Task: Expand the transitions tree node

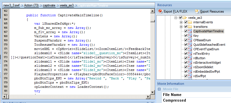Action: [x=181, y=27]
